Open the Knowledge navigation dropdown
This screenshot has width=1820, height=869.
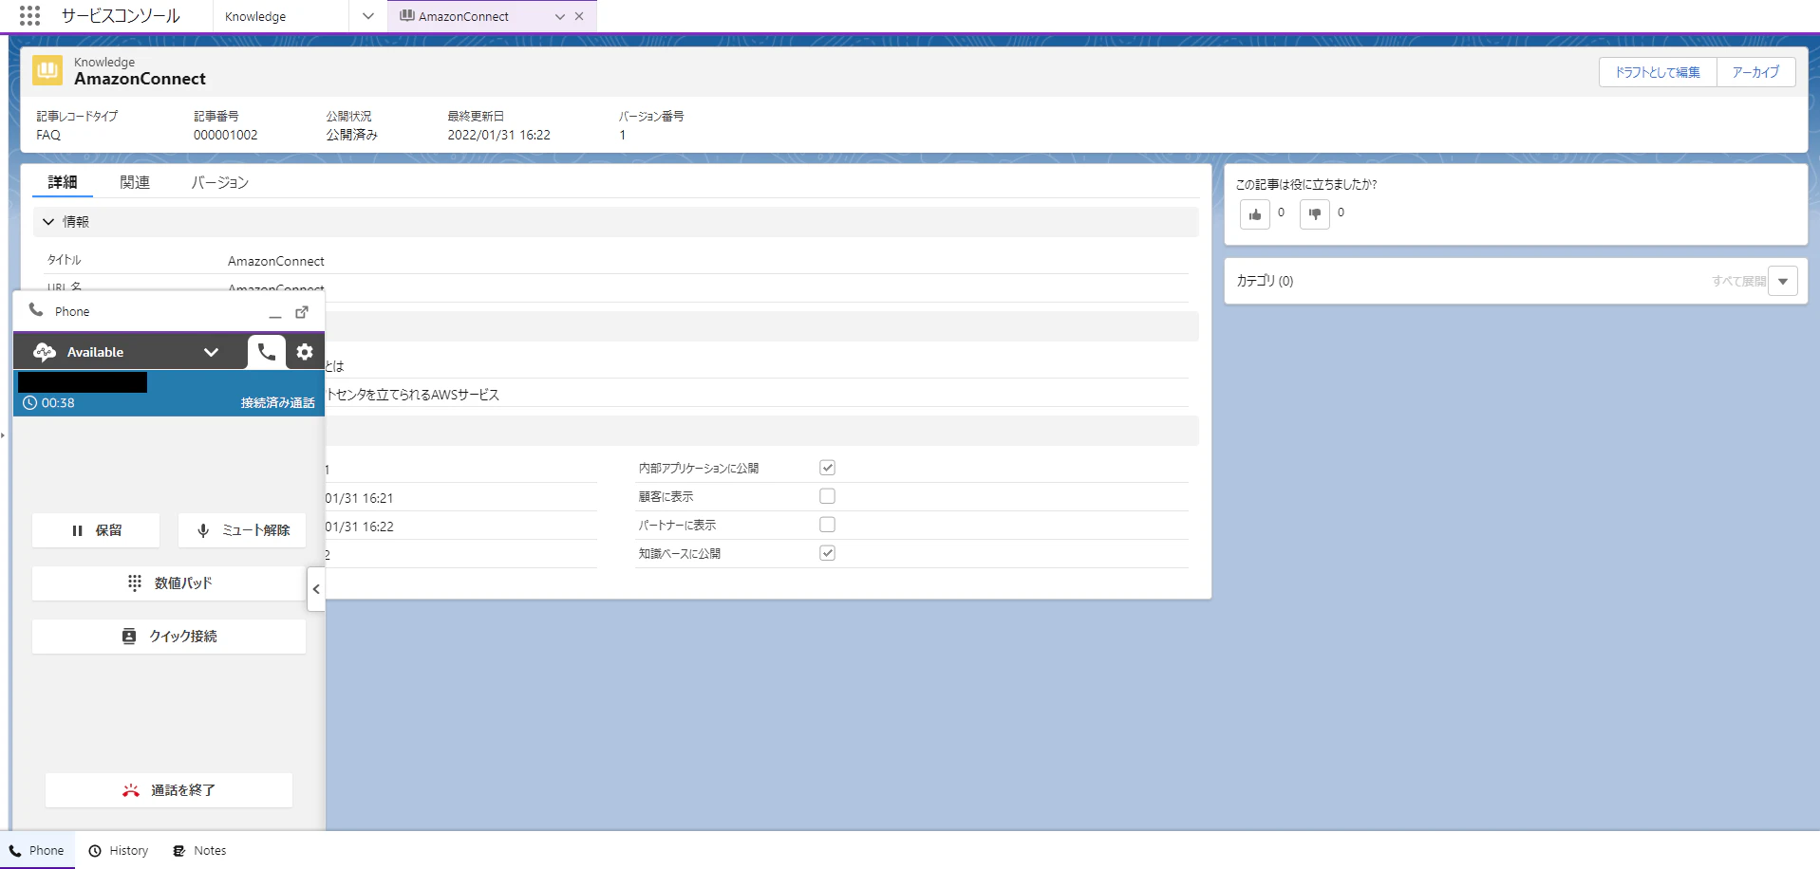(x=368, y=16)
